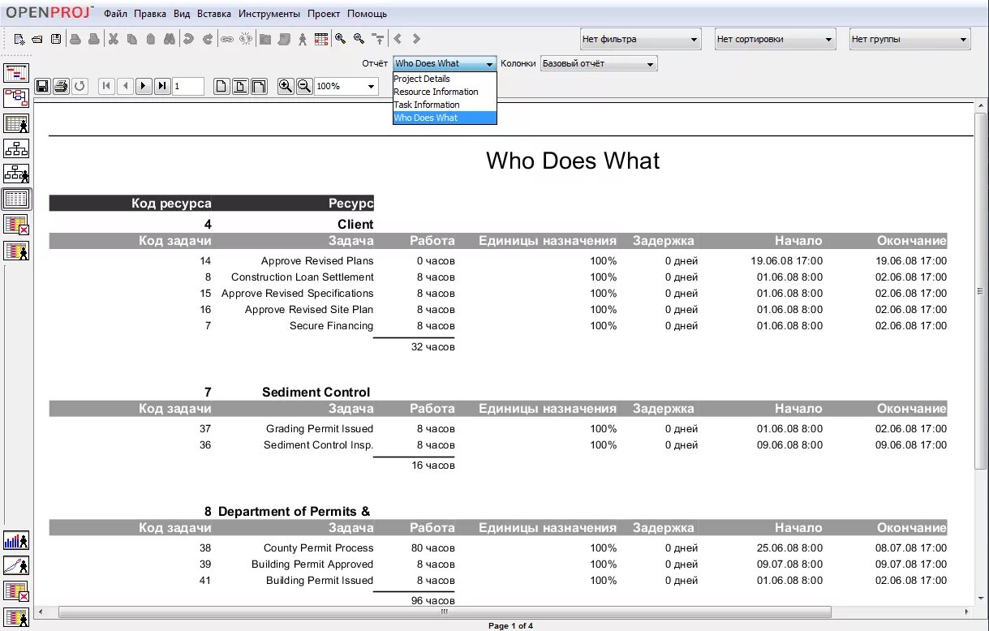Jump to the last report page

[x=162, y=86]
